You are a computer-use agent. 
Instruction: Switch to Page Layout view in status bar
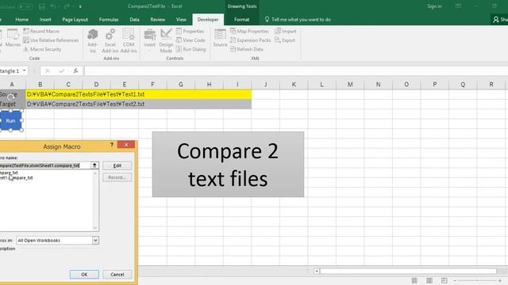coord(429,280)
